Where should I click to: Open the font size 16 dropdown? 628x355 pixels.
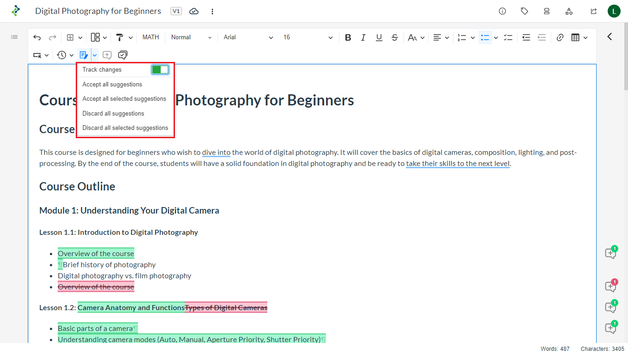click(x=308, y=37)
